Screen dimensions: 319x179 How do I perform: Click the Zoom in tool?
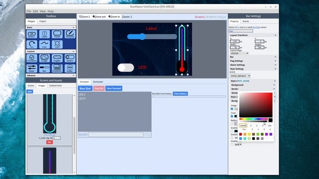click(x=114, y=16)
